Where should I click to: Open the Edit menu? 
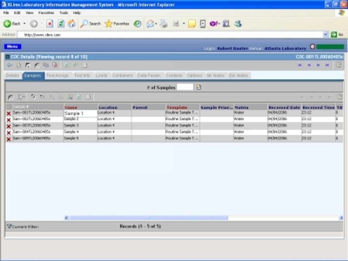point(17,13)
